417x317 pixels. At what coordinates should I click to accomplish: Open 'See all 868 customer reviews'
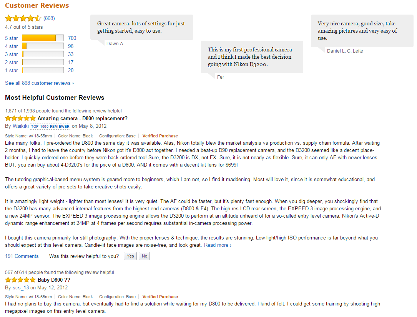click(x=38, y=83)
